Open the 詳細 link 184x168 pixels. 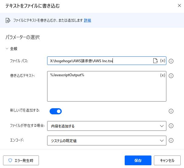pyautogui.click(x=87, y=20)
